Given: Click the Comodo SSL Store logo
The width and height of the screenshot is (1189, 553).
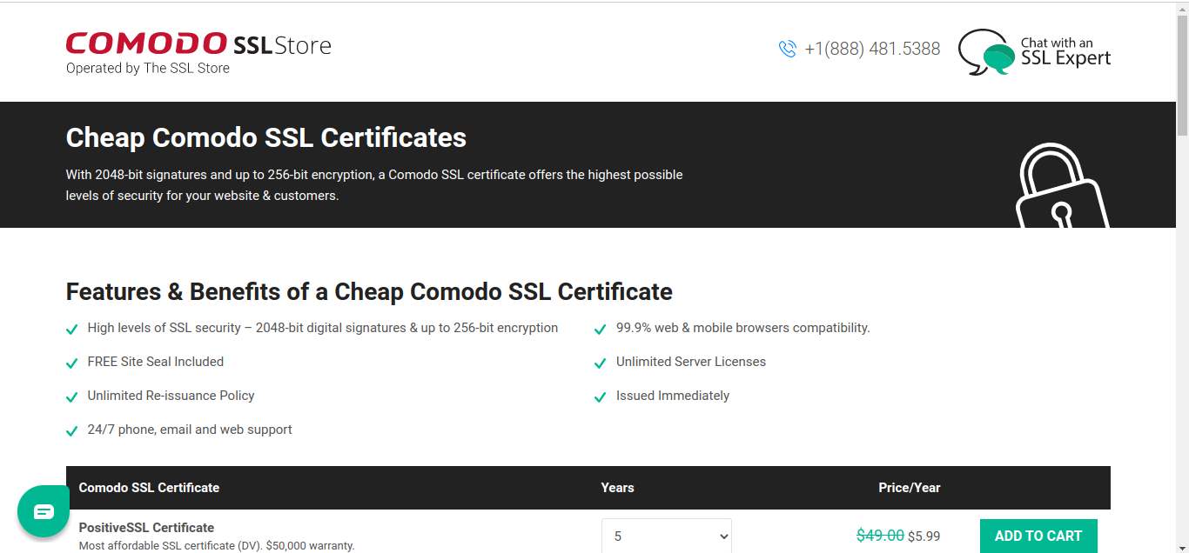Looking at the screenshot, I should coord(198,44).
